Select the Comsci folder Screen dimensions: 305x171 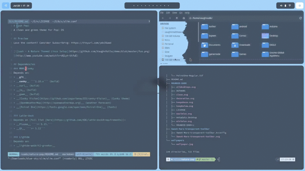[239, 36]
